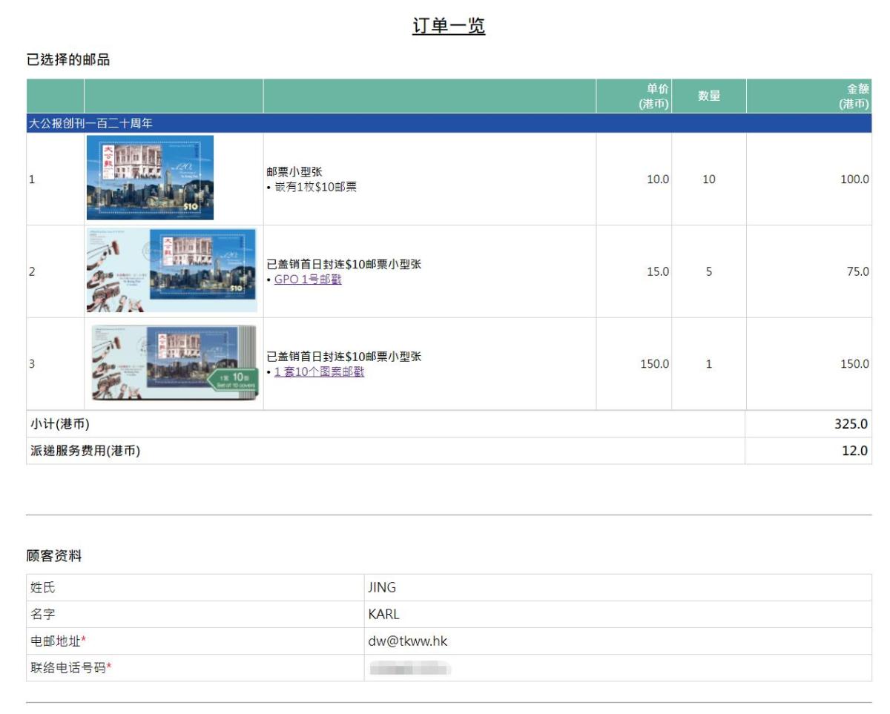The width and height of the screenshot is (890, 714).
Task: Click the 150.0 unit price in row 3
Action: (x=654, y=364)
